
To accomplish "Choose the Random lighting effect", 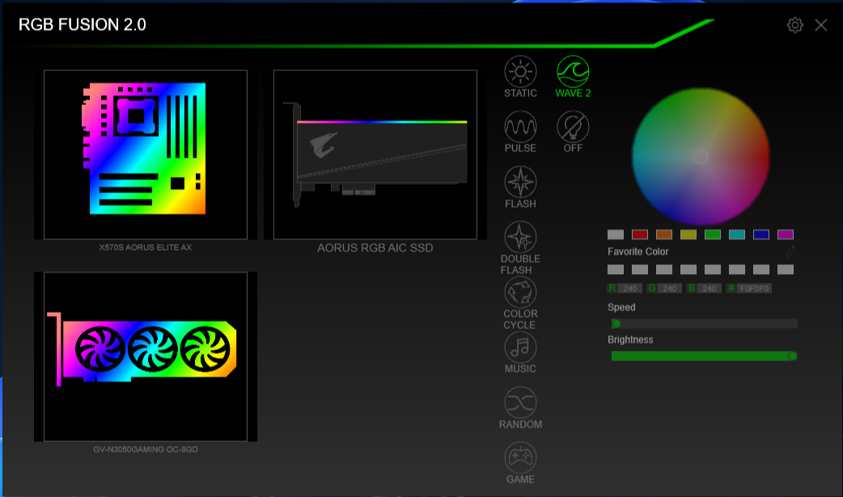I will (x=520, y=402).
